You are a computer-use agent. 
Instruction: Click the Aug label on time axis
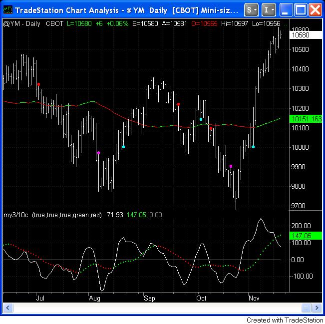pos(94,299)
